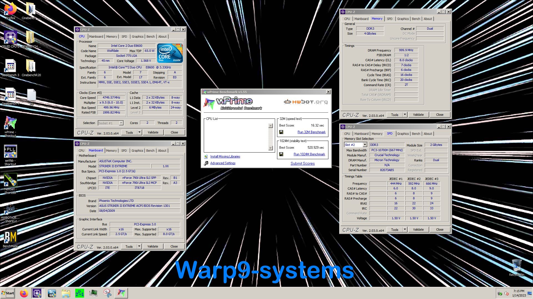Click the empty CPU List box in wPrime

coord(237,137)
